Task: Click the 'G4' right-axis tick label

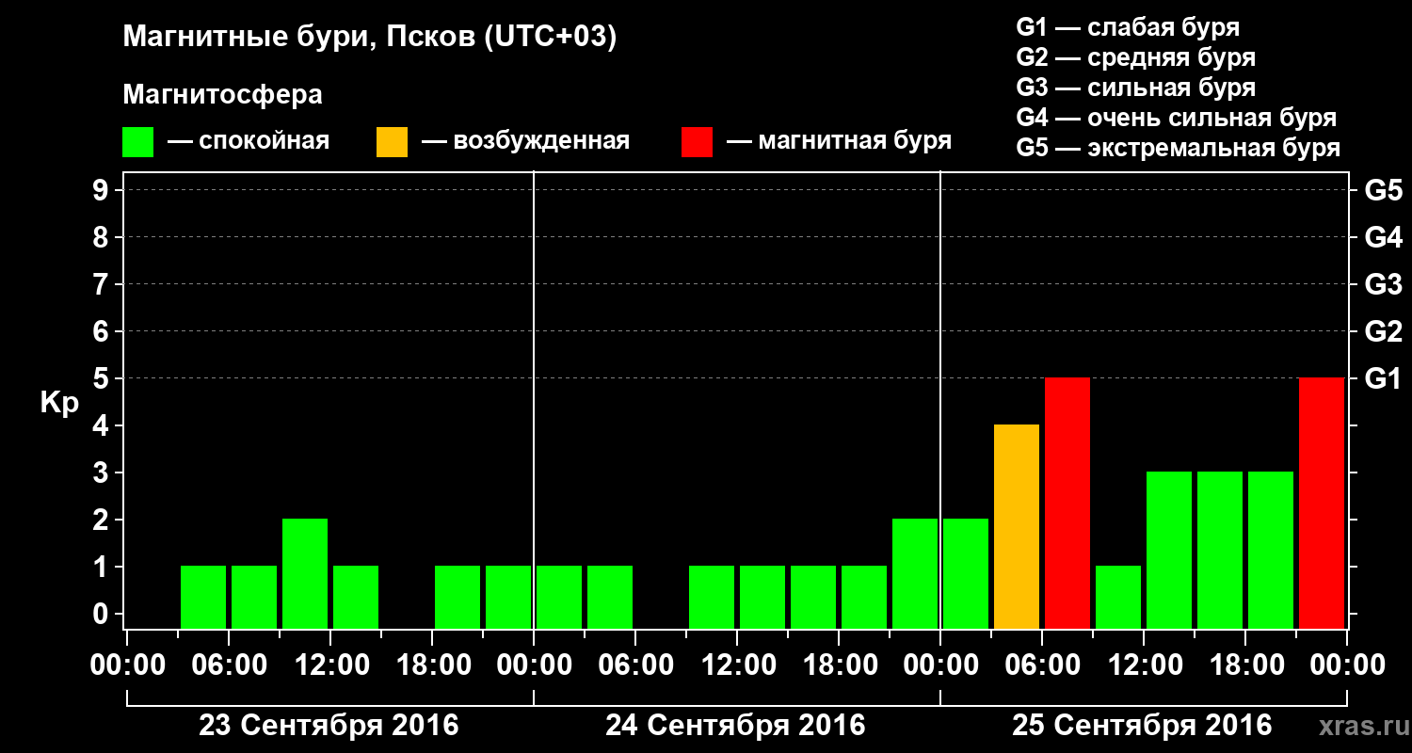Action: tap(1384, 237)
